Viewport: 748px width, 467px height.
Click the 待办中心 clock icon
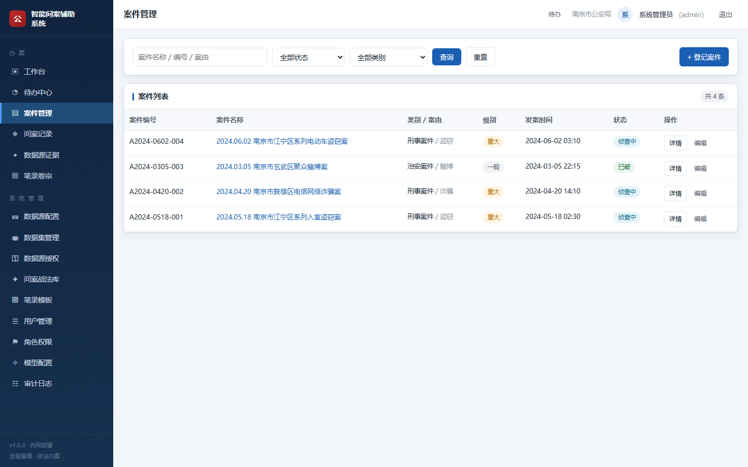coord(15,92)
